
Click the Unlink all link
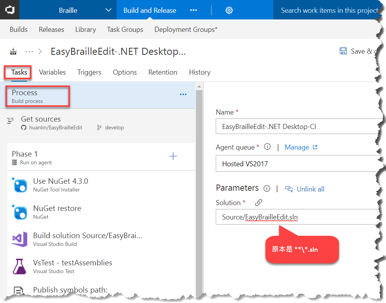tap(311, 189)
